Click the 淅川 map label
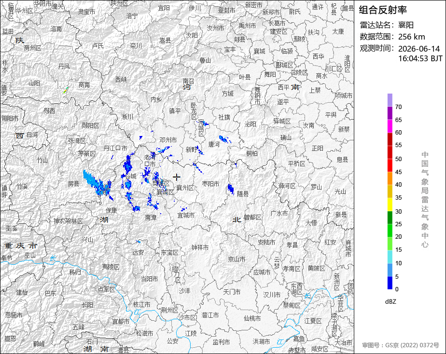The height and width of the screenshot is (354, 446). [127, 117]
